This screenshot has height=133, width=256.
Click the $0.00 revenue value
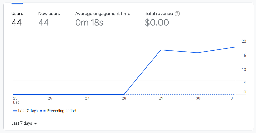click(x=157, y=23)
